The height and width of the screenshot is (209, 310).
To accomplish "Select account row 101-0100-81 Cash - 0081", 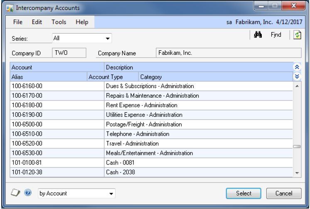I will (141, 163).
